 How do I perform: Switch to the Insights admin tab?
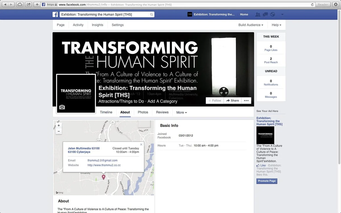click(x=97, y=25)
